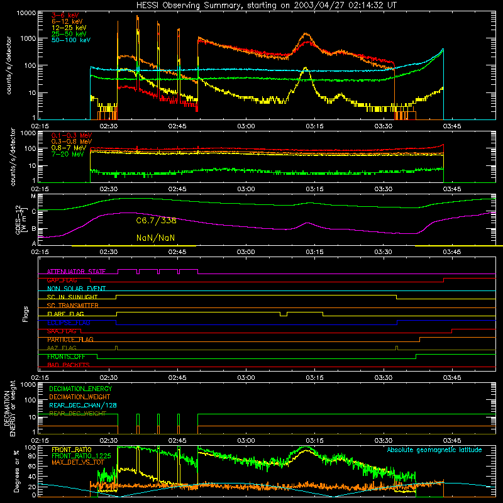Click the REAR_DEC_CHAN/128 legend label
Image resolution: width=503 pixels, height=503 pixels.
pos(83,406)
